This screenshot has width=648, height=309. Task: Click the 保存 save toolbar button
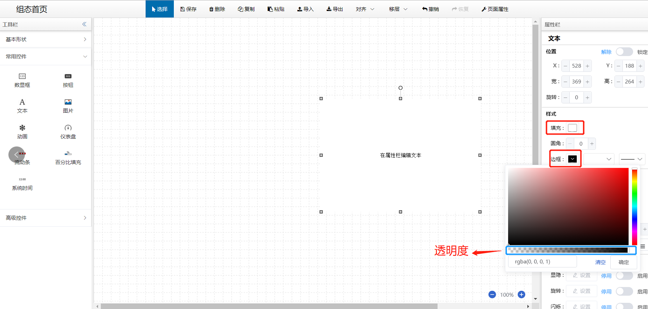tap(188, 9)
